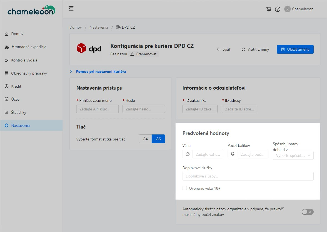Open the shopping cart icon
Viewport: 327px width, 232px height.
pyautogui.click(x=269, y=9)
